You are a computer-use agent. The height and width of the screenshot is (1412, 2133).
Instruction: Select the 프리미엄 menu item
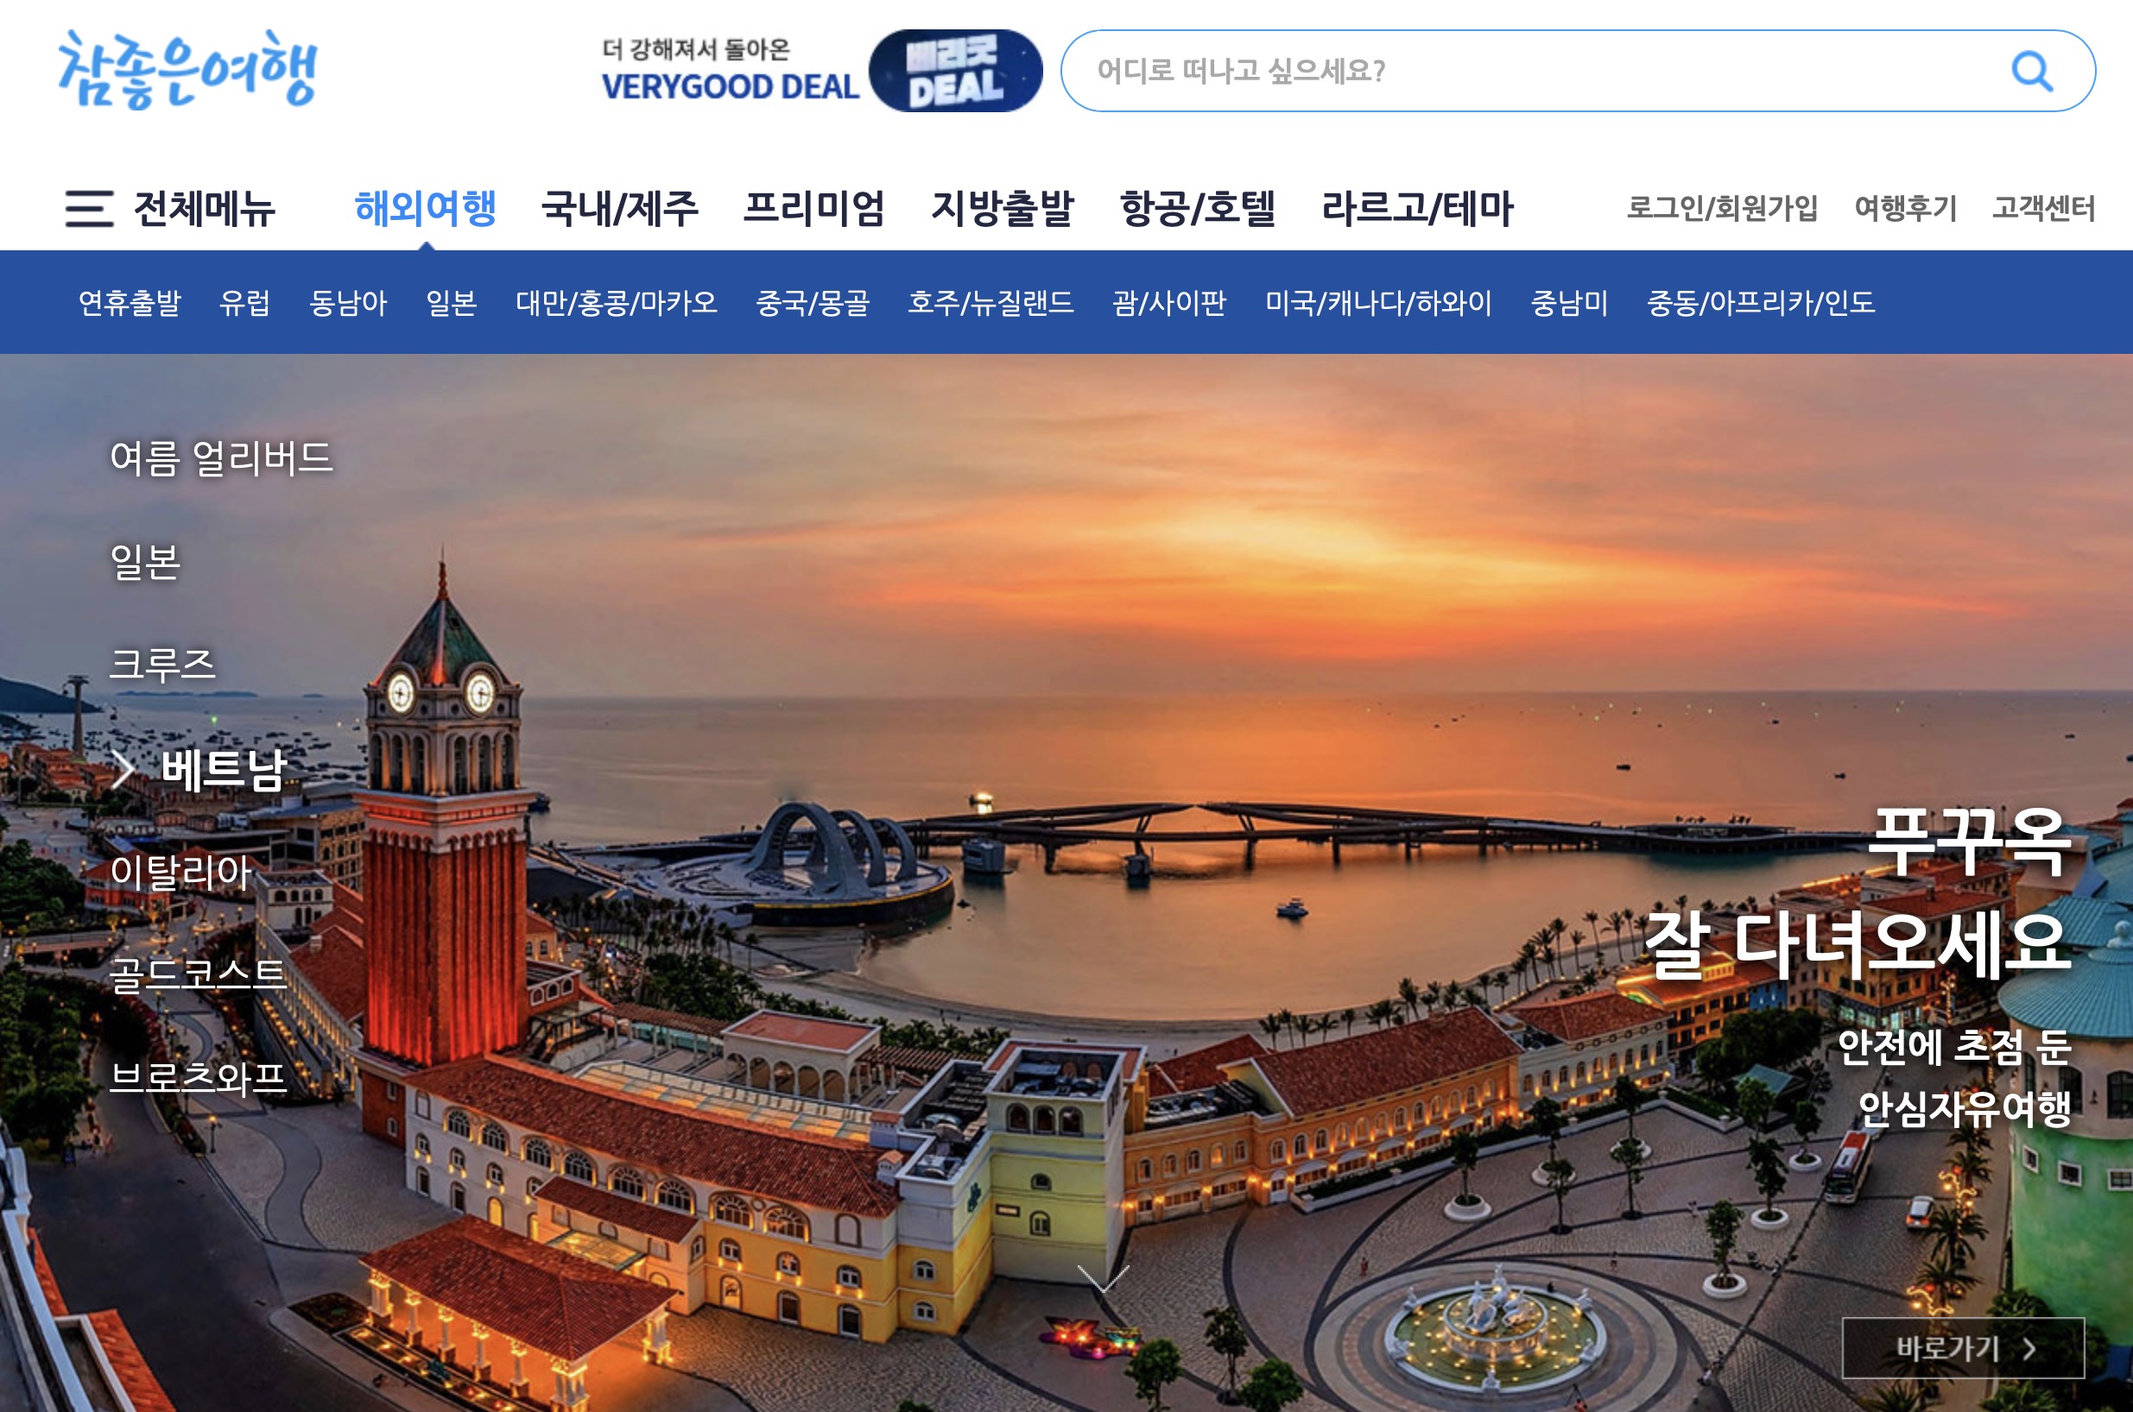click(x=813, y=208)
